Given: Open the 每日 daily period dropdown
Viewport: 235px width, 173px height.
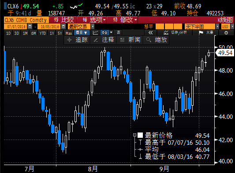Looking at the screenshot, I should pos(82,33).
